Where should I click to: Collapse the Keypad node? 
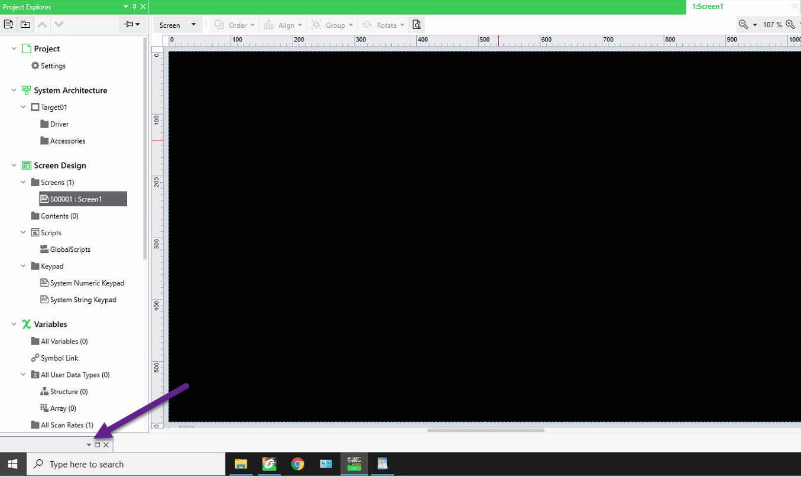[x=24, y=266]
